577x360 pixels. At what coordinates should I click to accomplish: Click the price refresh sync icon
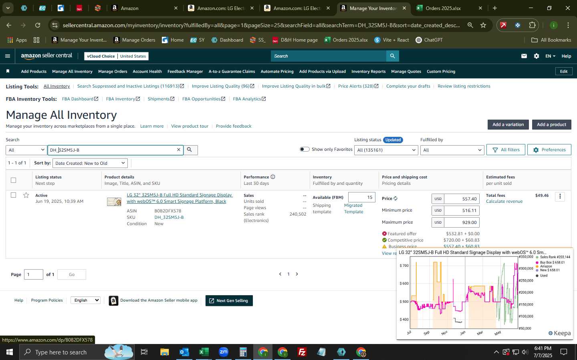[395, 198]
